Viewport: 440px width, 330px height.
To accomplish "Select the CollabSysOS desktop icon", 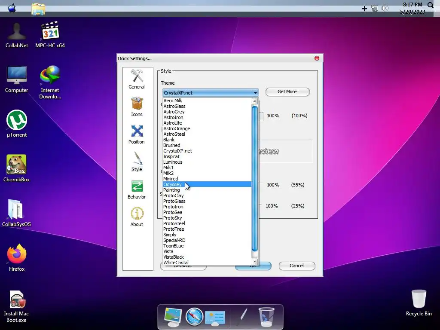I will [17, 213].
